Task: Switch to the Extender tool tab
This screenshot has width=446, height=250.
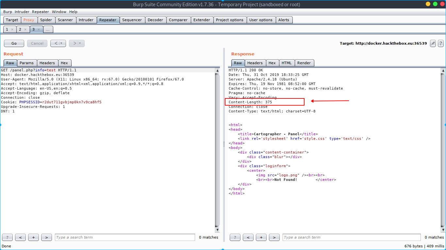Action: pos(202,20)
